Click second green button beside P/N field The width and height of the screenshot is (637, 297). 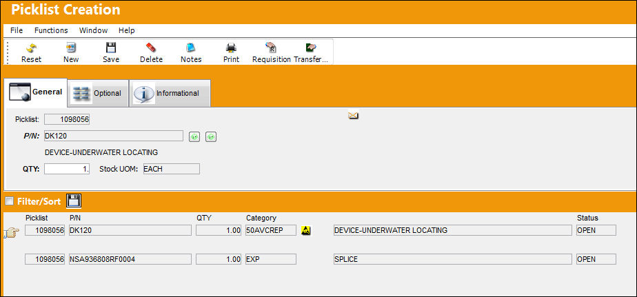210,137
